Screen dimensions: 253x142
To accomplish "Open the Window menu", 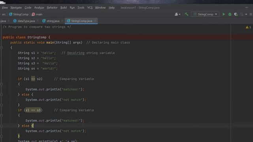I will pyautogui.click(x=100, y=7).
